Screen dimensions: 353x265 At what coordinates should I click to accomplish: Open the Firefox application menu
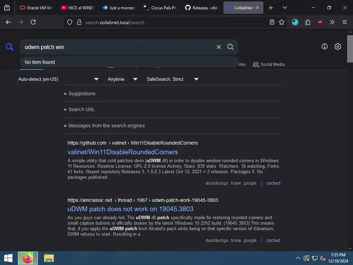click(345, 22)
